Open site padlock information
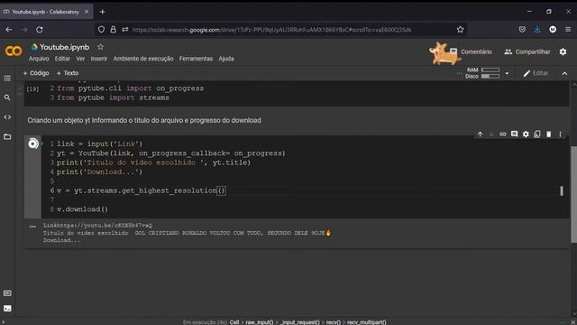Image resolution: width=577 pixels, height=325 pixels. (114, 30)
